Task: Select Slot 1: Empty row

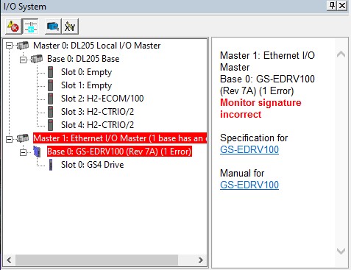Action: tap(86, 85)
